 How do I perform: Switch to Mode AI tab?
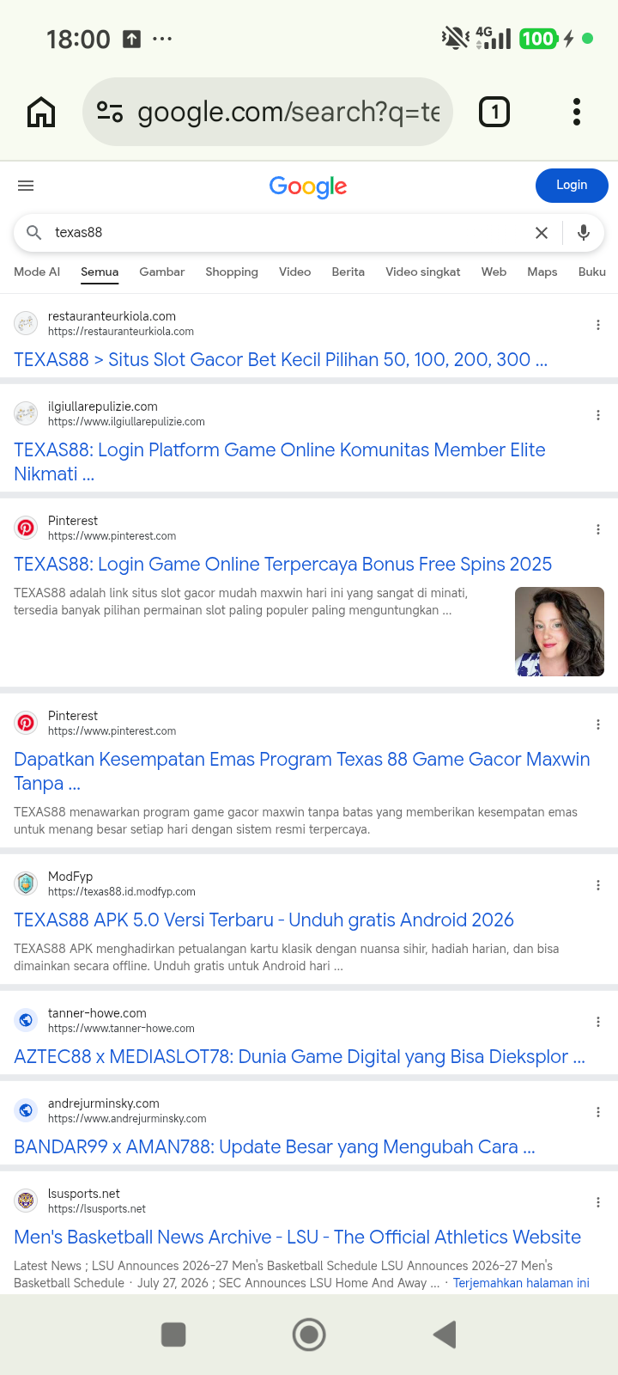click(37, 272)
